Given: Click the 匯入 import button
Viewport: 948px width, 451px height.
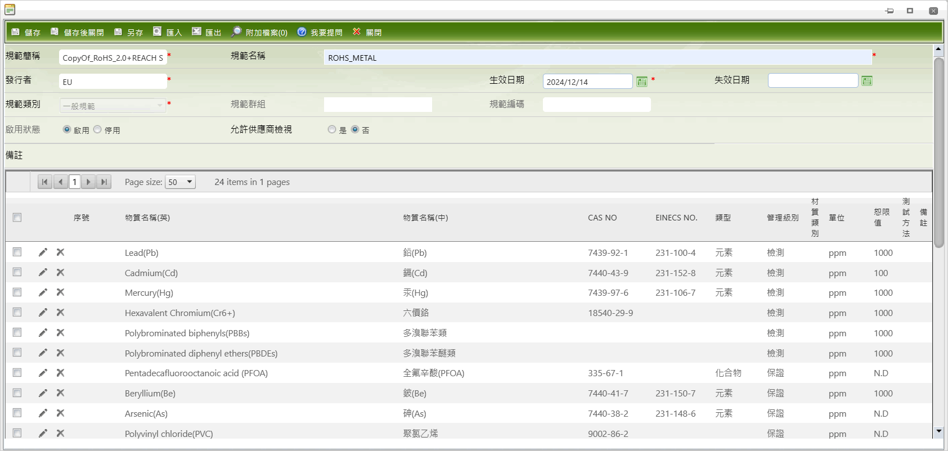Looking at the screenshot, I should pyautogui.click(x=168, y=33).
